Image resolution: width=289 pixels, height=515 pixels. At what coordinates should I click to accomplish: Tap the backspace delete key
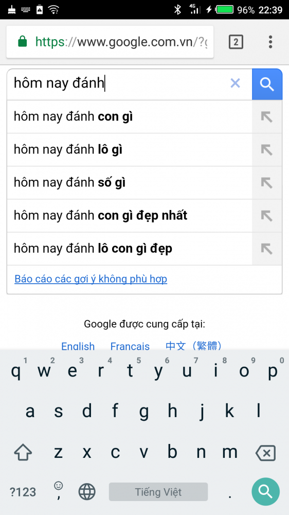265,453
